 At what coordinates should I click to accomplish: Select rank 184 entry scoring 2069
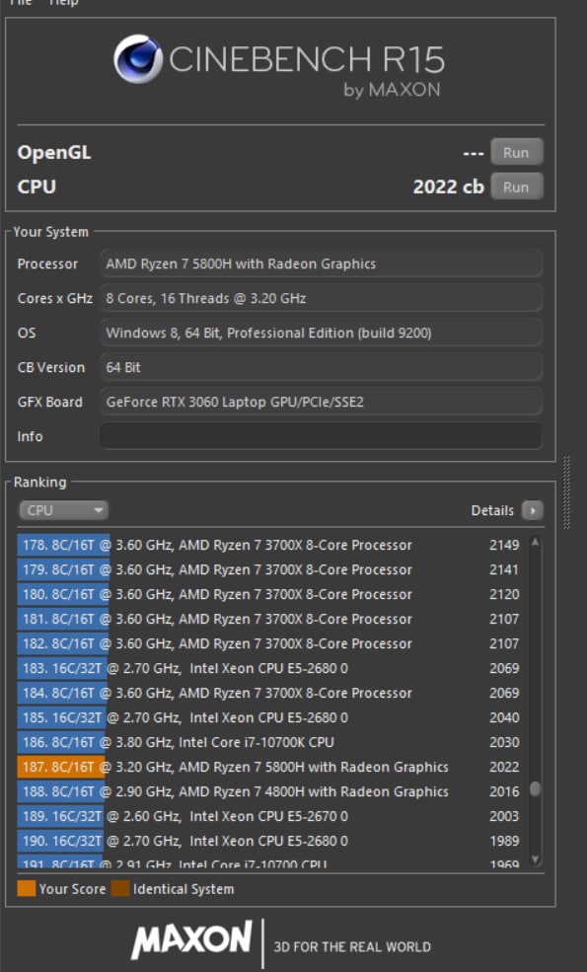click(x=268, y=693)
